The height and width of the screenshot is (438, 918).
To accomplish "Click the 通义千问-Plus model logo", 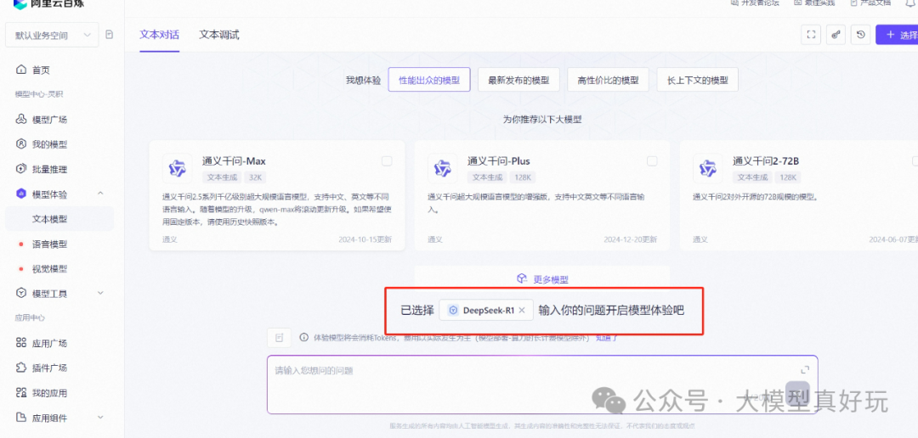I will [442, 168].
